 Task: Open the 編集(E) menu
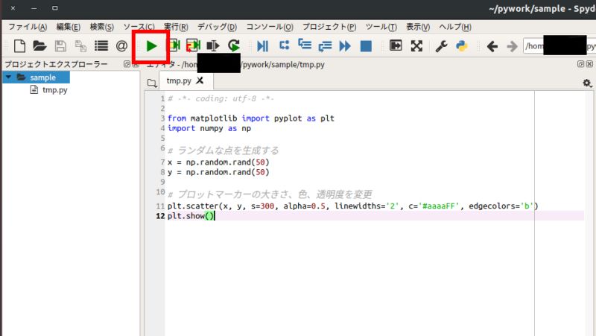click(x=69, y=27)
